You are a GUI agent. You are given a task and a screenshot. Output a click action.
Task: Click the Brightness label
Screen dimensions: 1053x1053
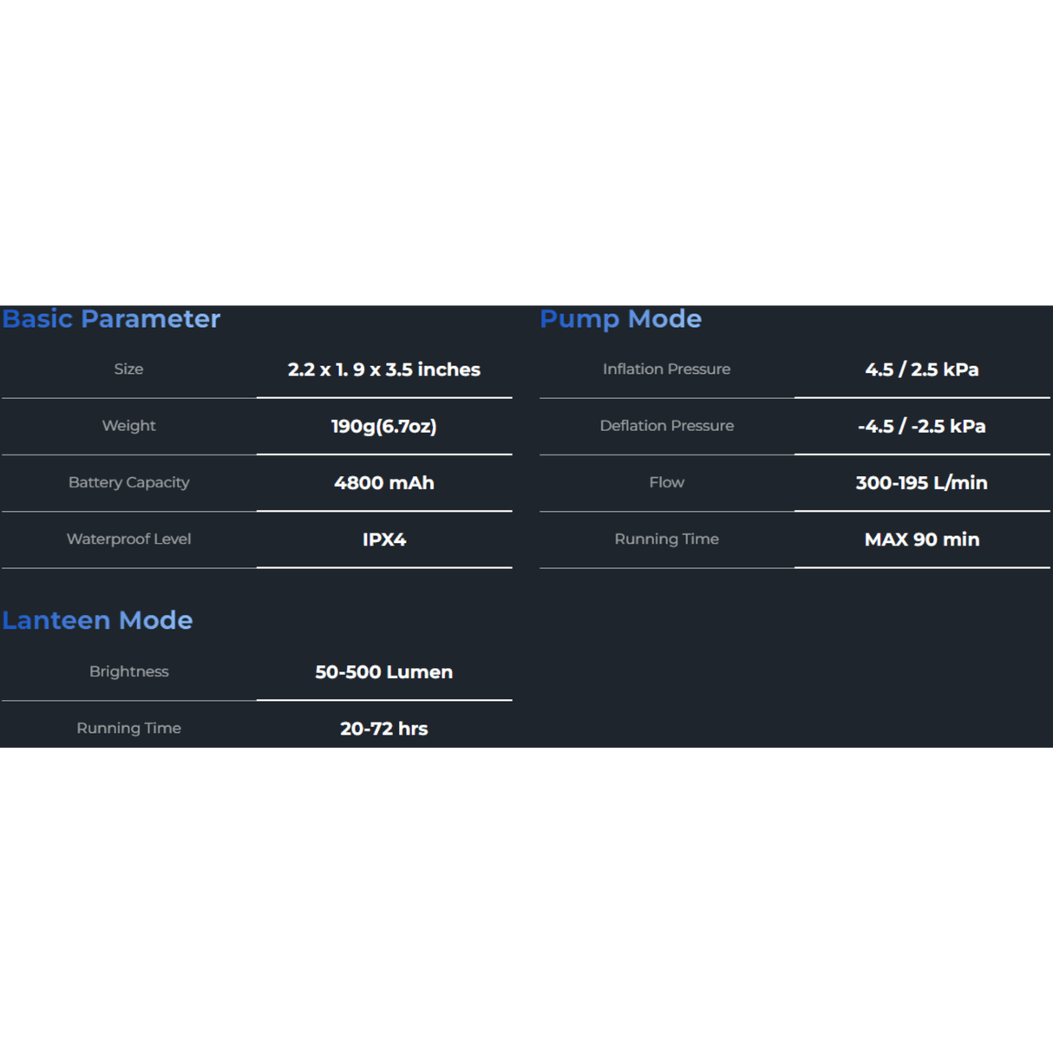tap(128, 671)
